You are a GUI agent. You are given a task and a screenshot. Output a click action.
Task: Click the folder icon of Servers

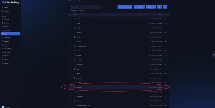tap(75, 87)
